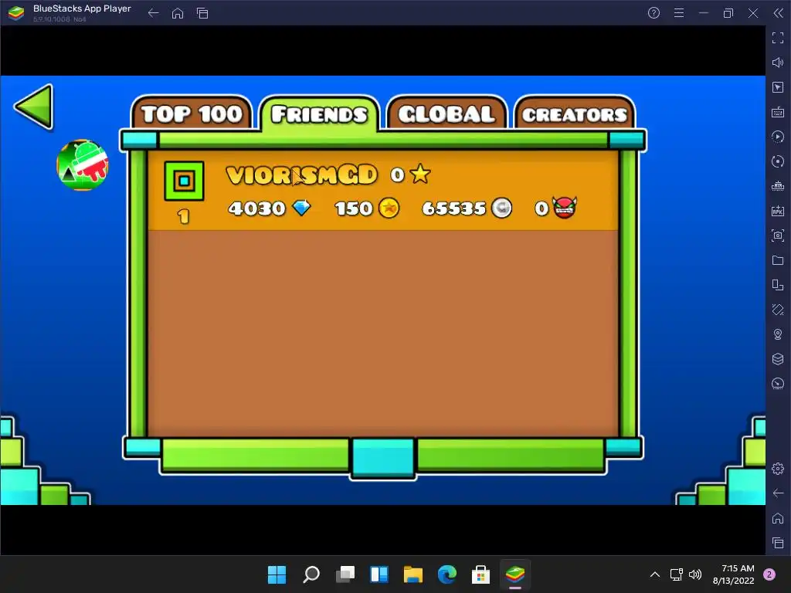Go to BlueStacks home from title bar
The width and height of the screenshot is (791, 593).
click(178, 13)
